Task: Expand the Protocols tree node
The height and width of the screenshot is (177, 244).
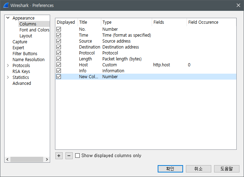Action: coord(8,66)
